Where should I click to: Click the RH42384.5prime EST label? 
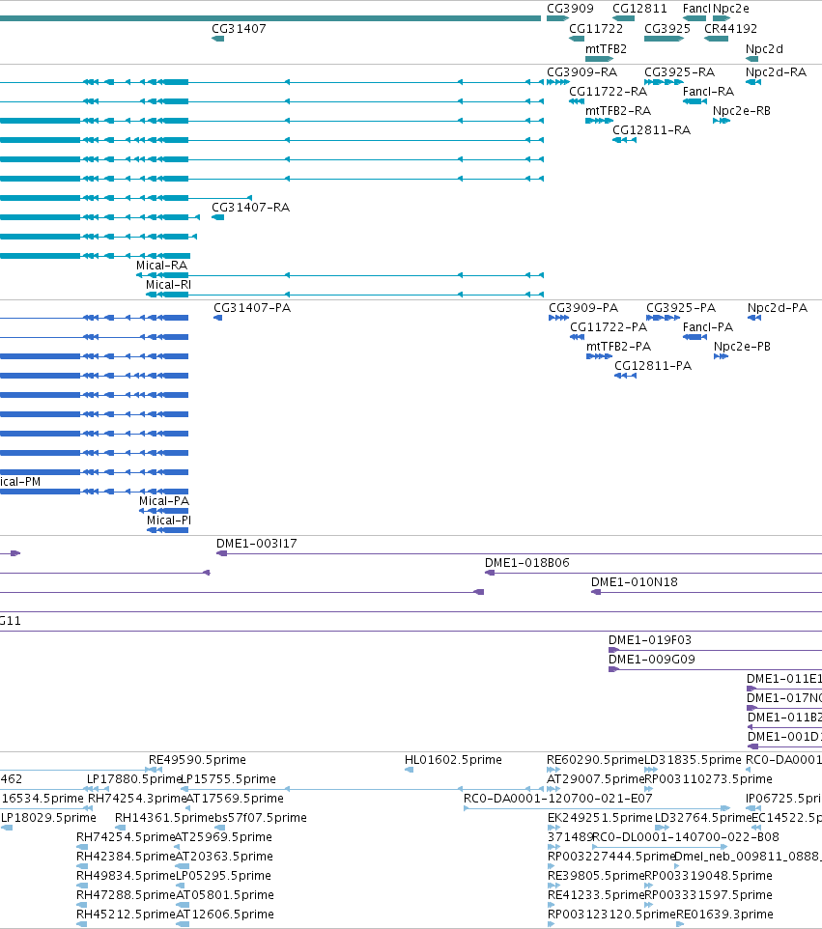coord(126,857)
